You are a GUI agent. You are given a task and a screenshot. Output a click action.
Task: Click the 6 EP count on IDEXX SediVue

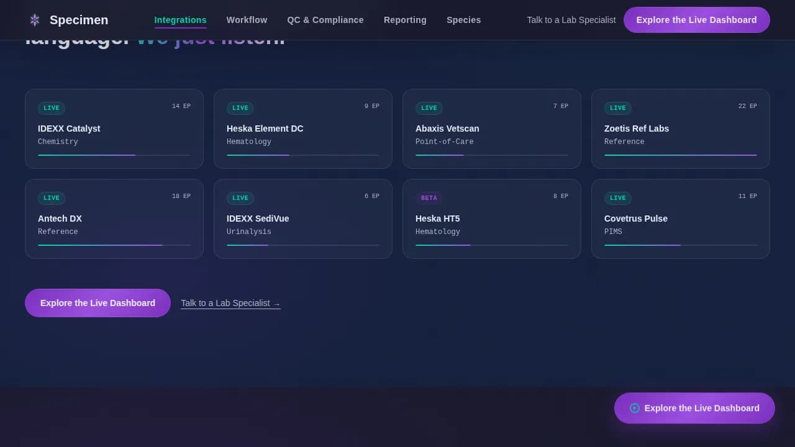372,196
